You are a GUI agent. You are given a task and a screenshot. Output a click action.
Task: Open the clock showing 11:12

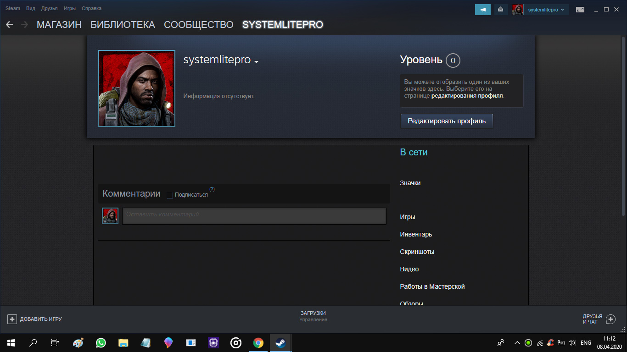610,342
